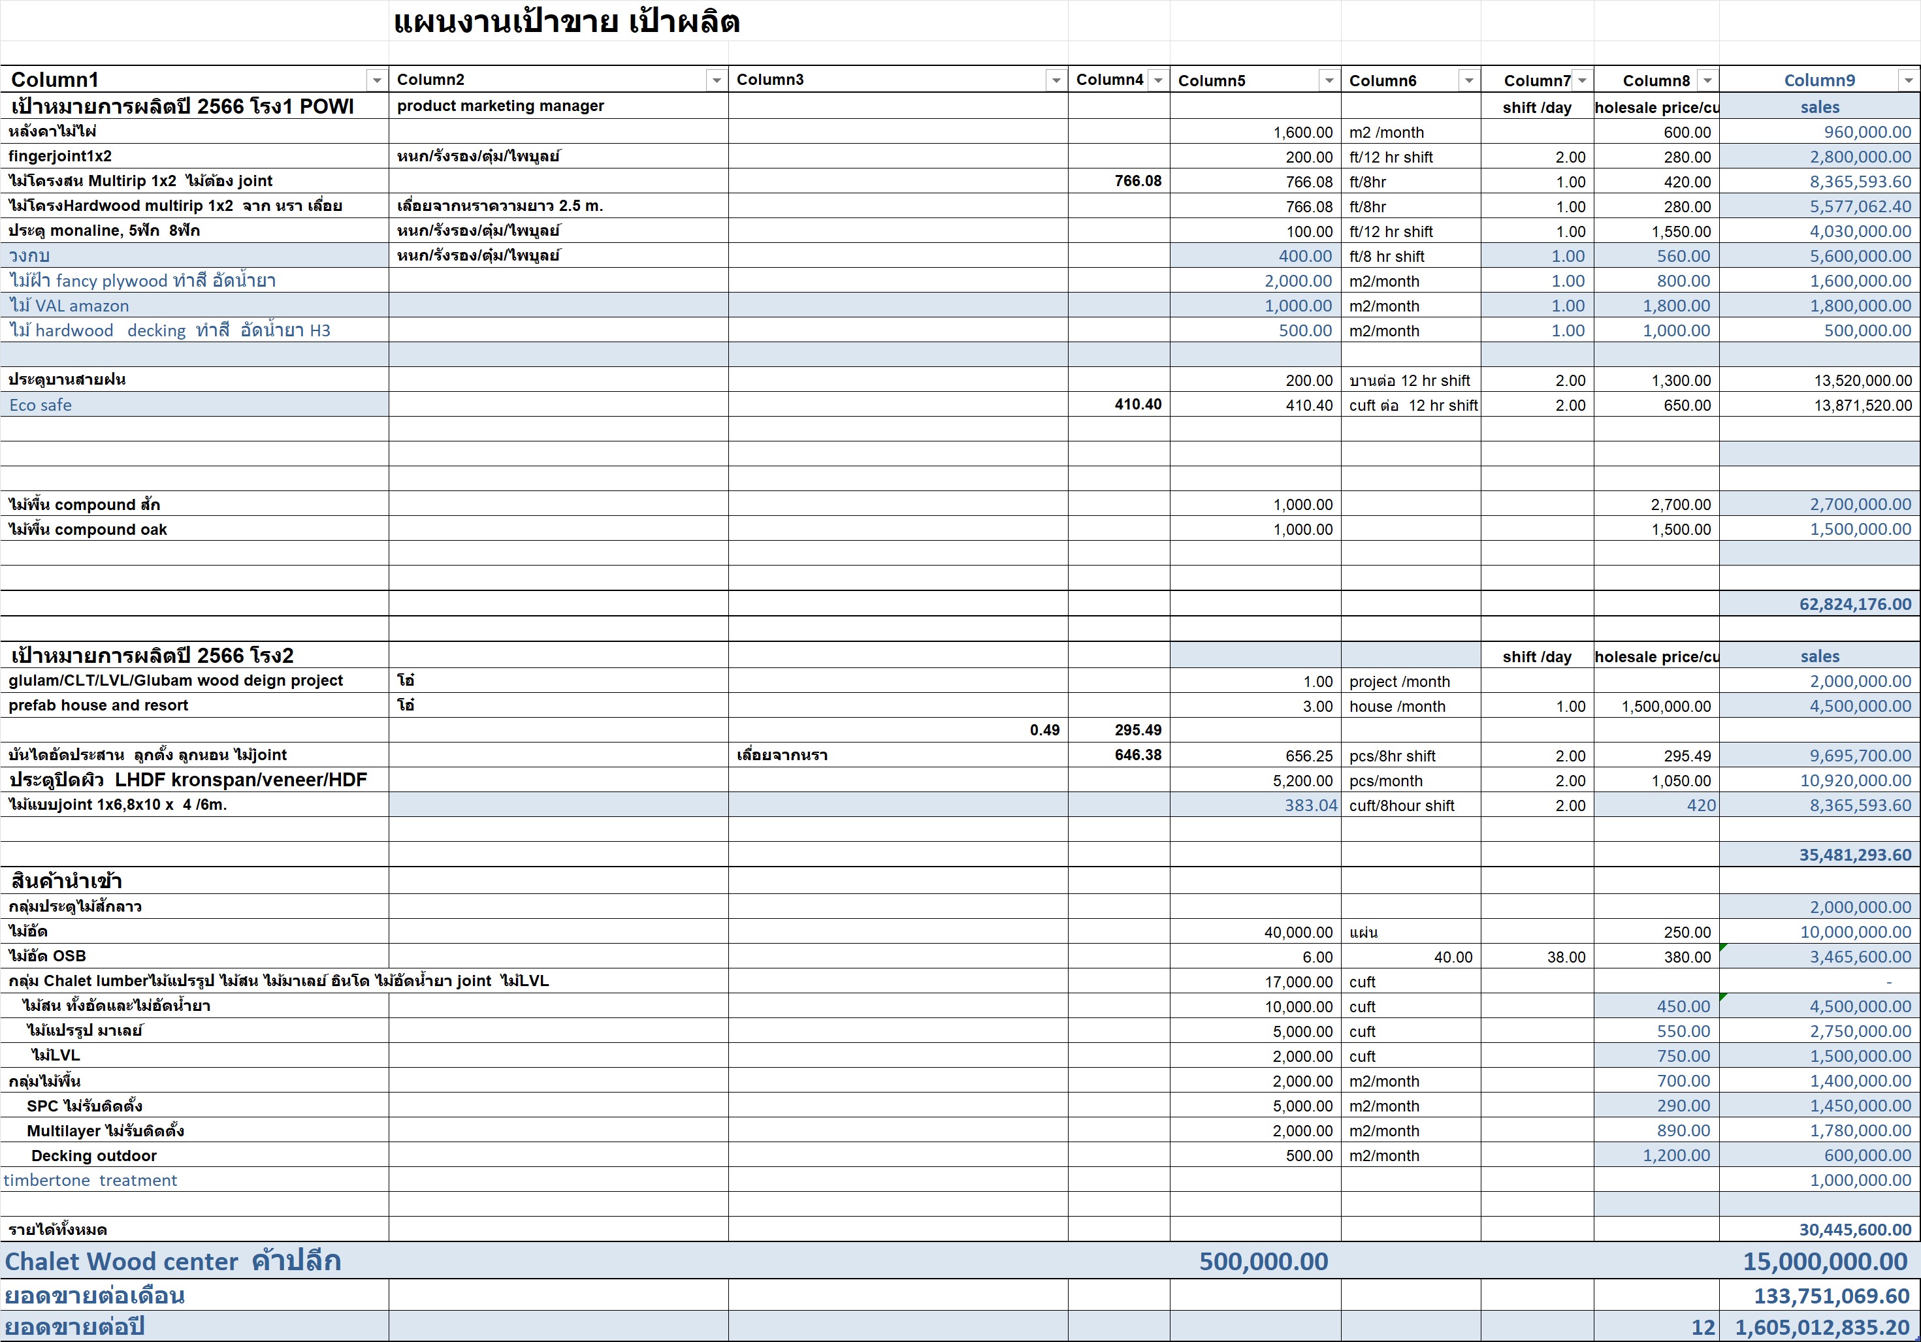1921x1342 pixels.
Task: Open Column1 filter dropdown arrow
Action: [x=376, y=80]
